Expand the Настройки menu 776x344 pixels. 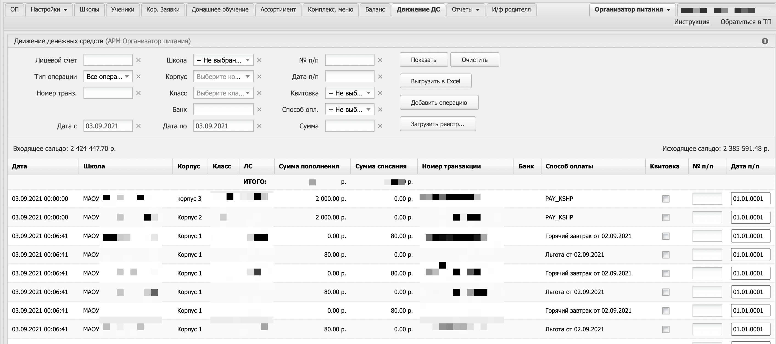(49, 10)
